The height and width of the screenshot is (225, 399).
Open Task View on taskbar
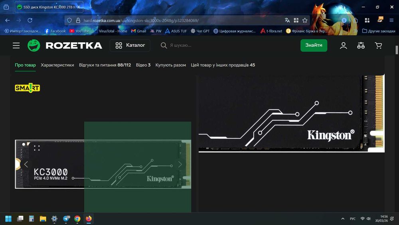click(20, 219)
